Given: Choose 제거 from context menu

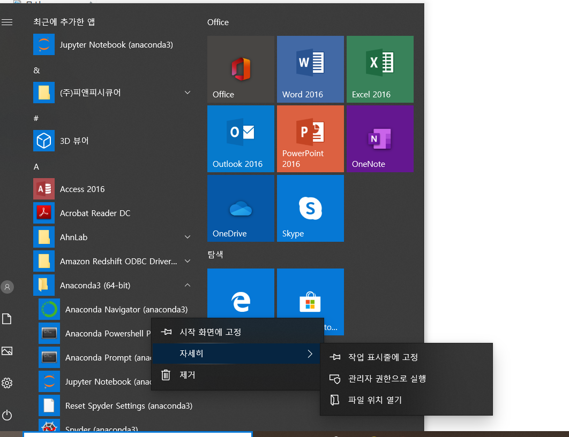Looking at the screenshot, I should pyautogui.click(x=237, y=375).
